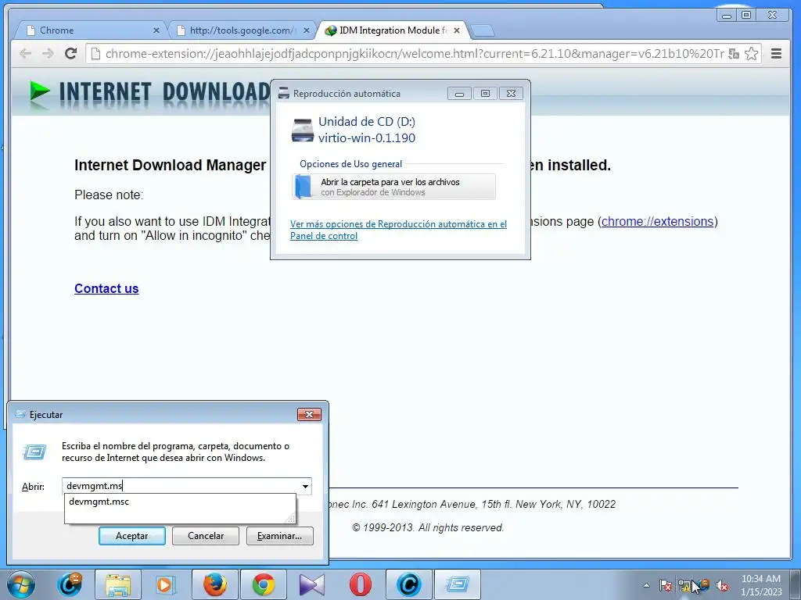Open the chrome://extensions link
This screenshot has width=801, height=600.
click(657, 221)
